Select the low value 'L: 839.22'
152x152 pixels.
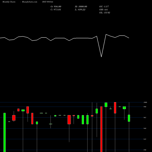tap(80, 10)
